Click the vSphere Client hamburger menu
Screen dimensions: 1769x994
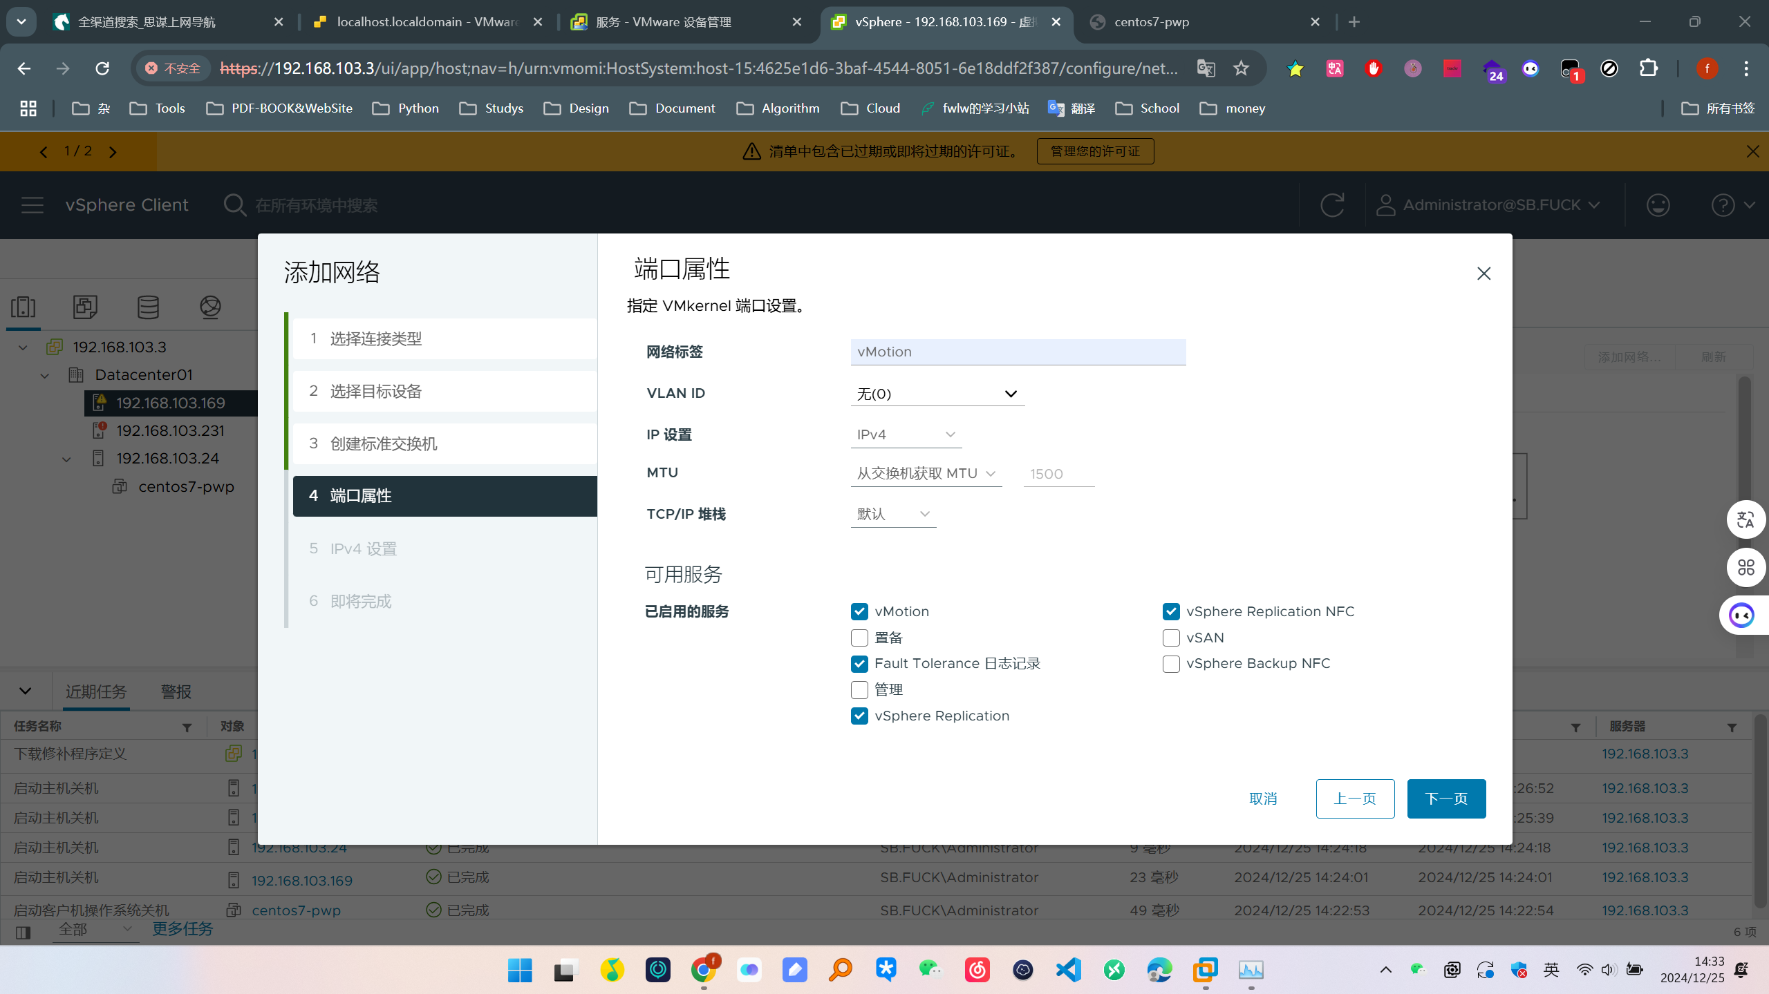[32, 205]
